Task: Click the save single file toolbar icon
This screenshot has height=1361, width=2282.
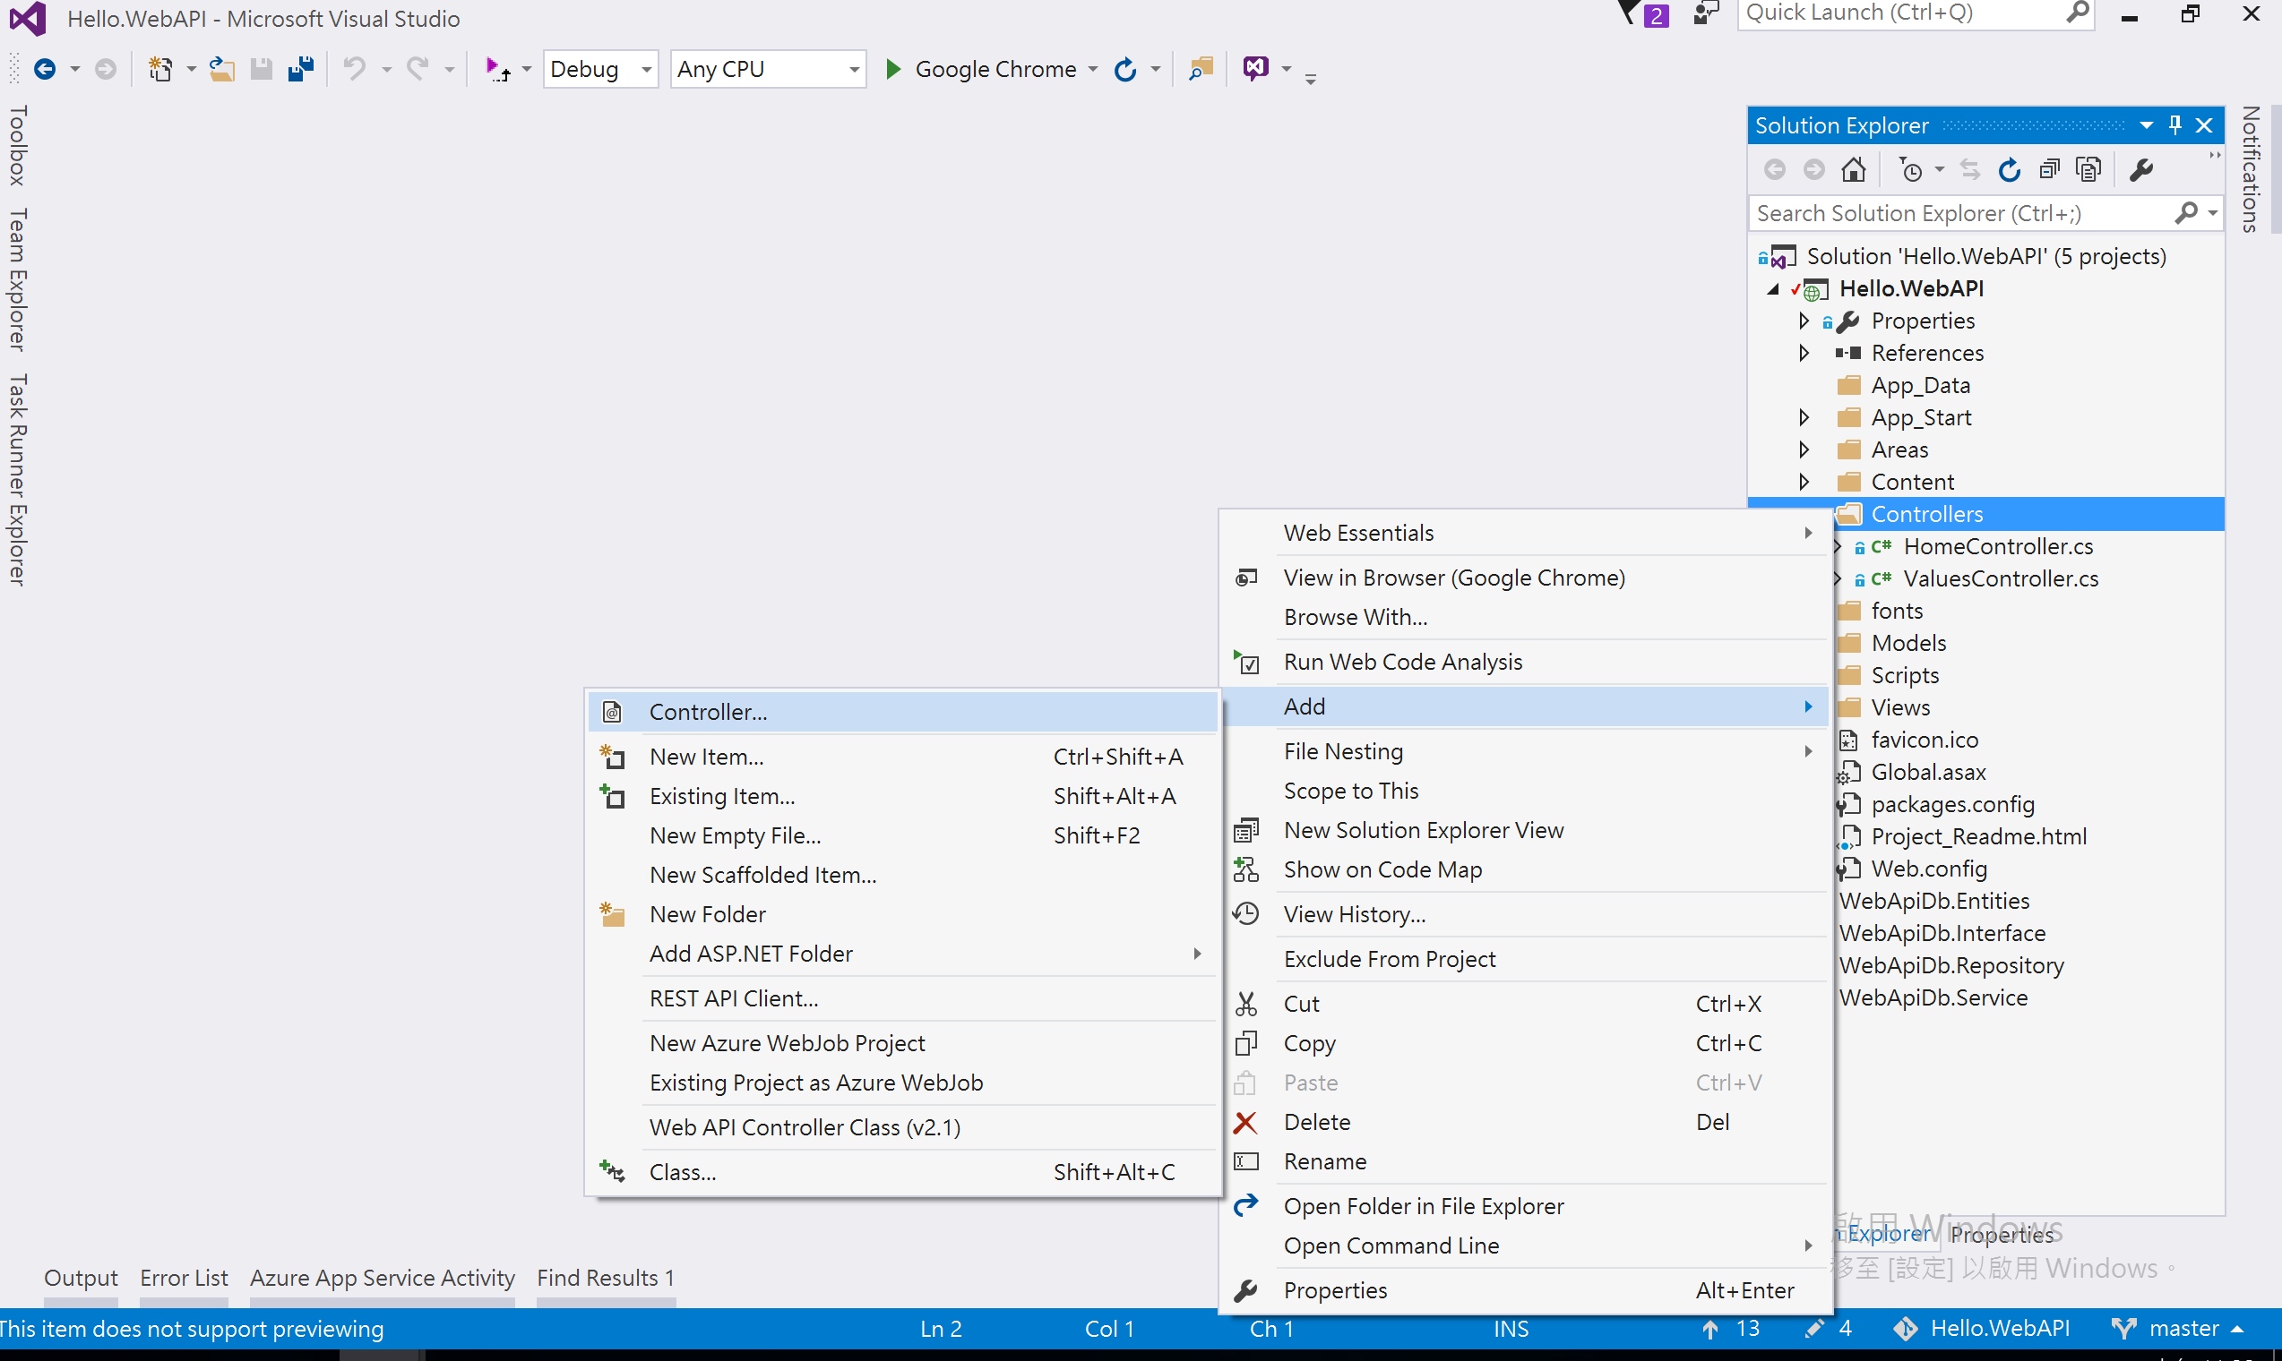Action: [262, 69]
